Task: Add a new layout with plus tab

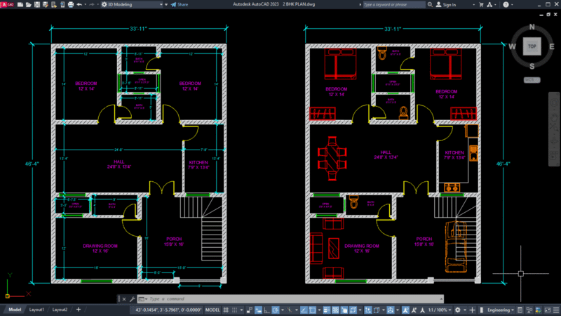Action: 79,310
